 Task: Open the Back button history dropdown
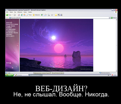pyautogui.click(x=12, y=15)
